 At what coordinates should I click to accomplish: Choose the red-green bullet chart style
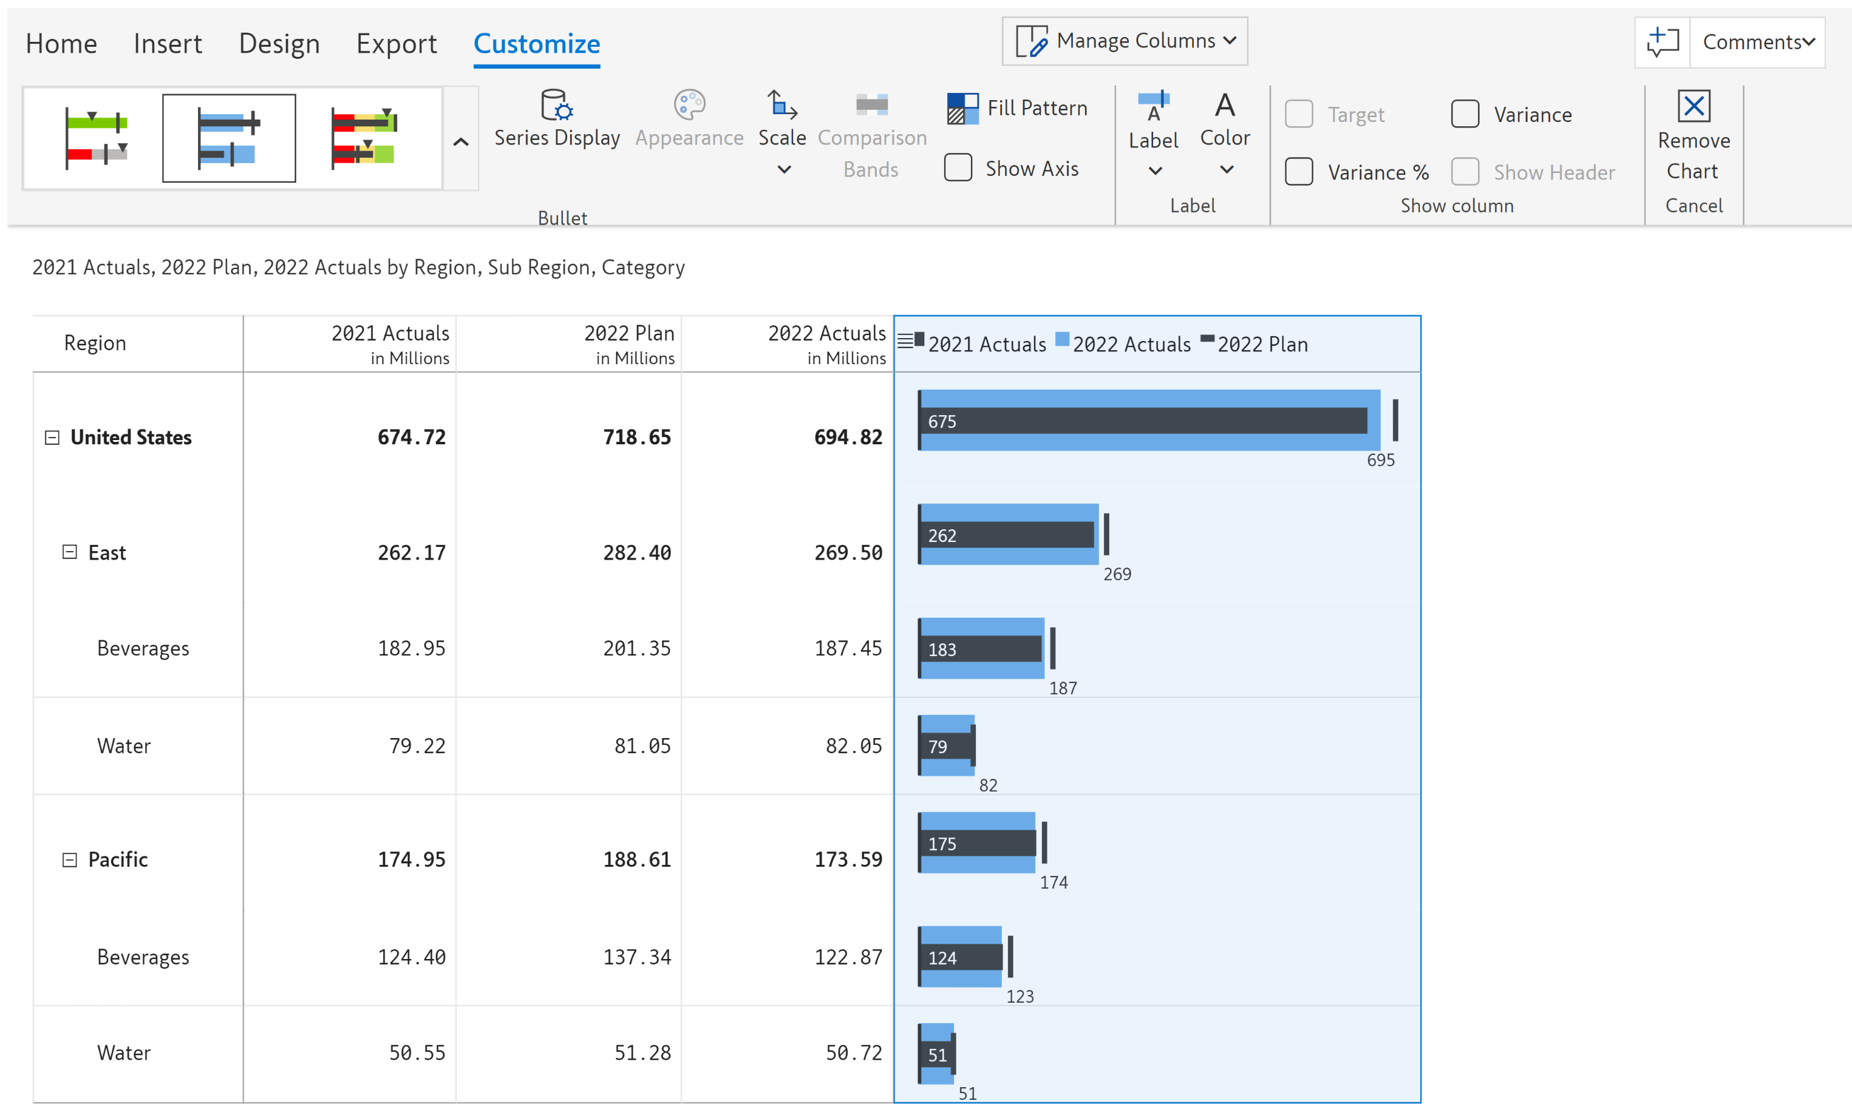[96, 138]
